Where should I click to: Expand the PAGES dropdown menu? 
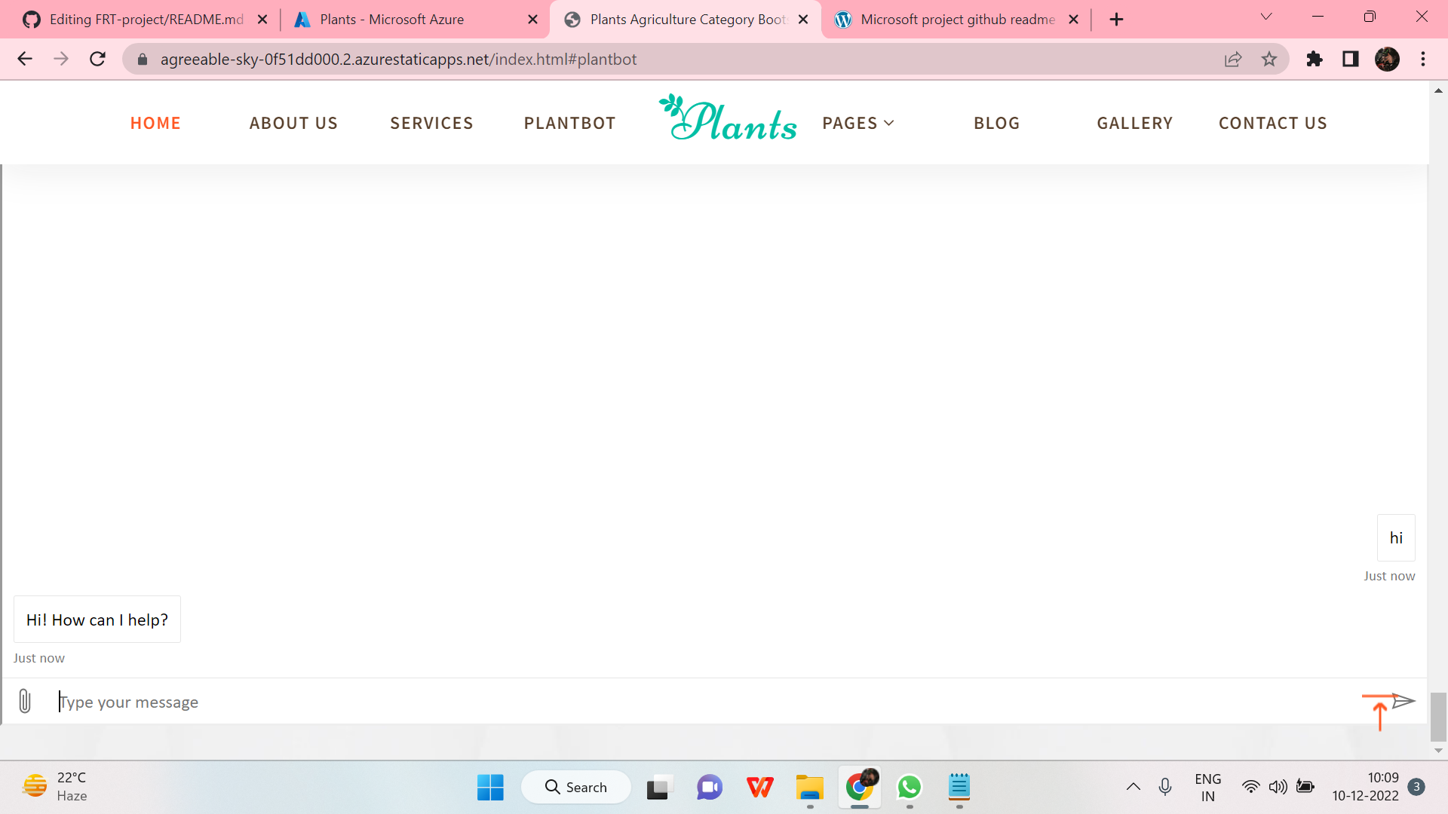click(x=858, y=123)
